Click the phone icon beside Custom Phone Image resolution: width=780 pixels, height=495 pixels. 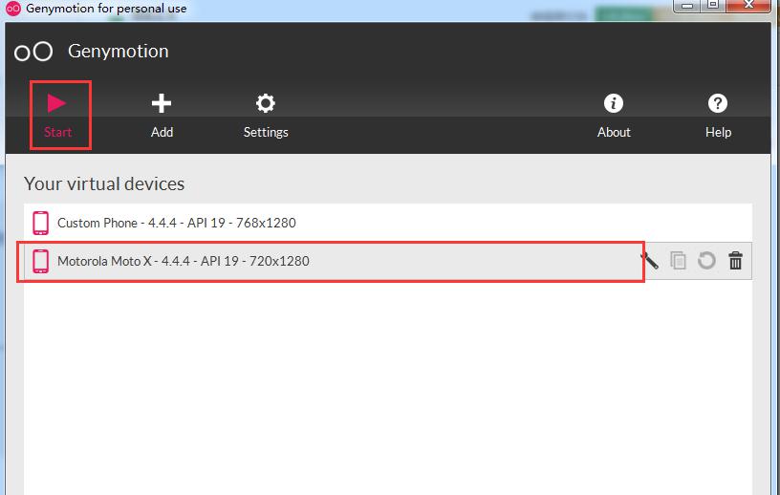41,223
